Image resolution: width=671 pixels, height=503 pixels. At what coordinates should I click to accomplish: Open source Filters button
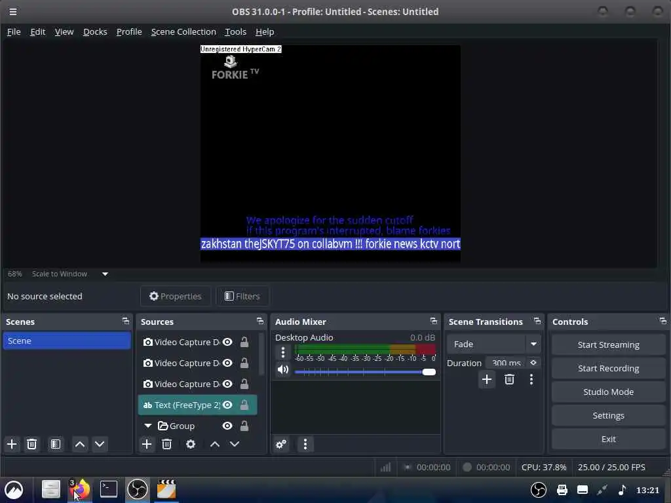242,296
